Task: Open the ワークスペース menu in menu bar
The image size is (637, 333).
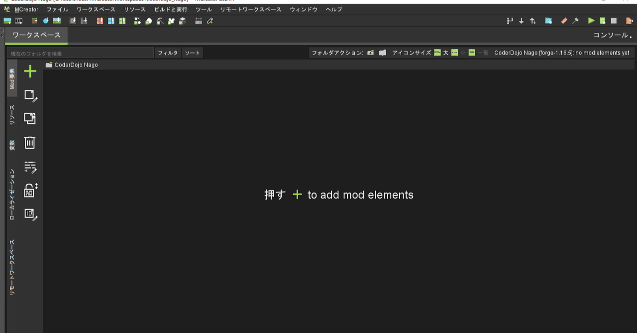Action: [x=96, y=9]
